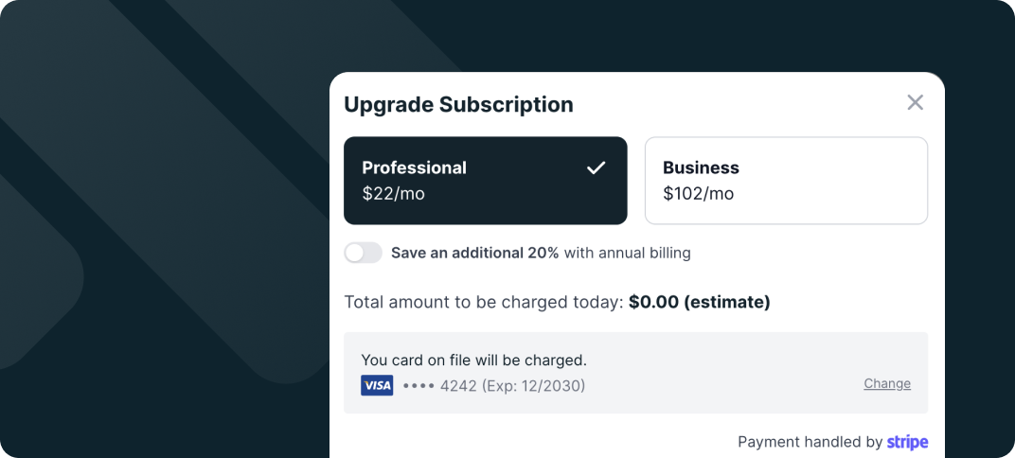
Task: Choose the Business plan card
Action: [786, 181]
